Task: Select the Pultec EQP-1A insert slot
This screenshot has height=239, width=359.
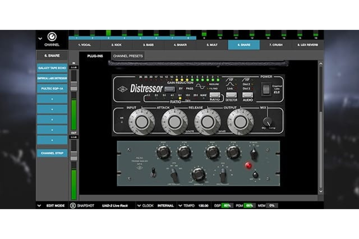Action: [x=52, y=89]
